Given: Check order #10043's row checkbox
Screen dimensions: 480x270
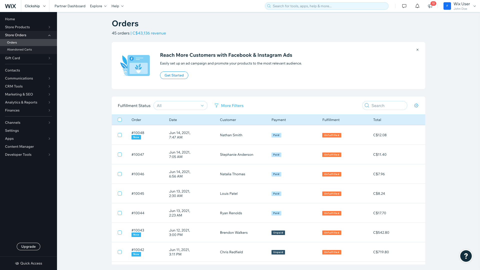Looking at the screenshot, I should point(120,232).
